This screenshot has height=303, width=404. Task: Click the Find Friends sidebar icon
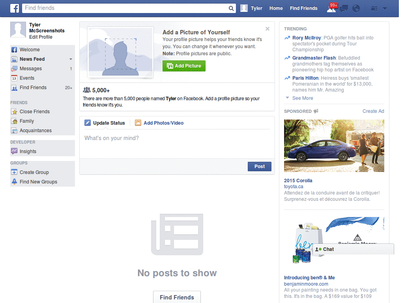[x=14, y=88]
